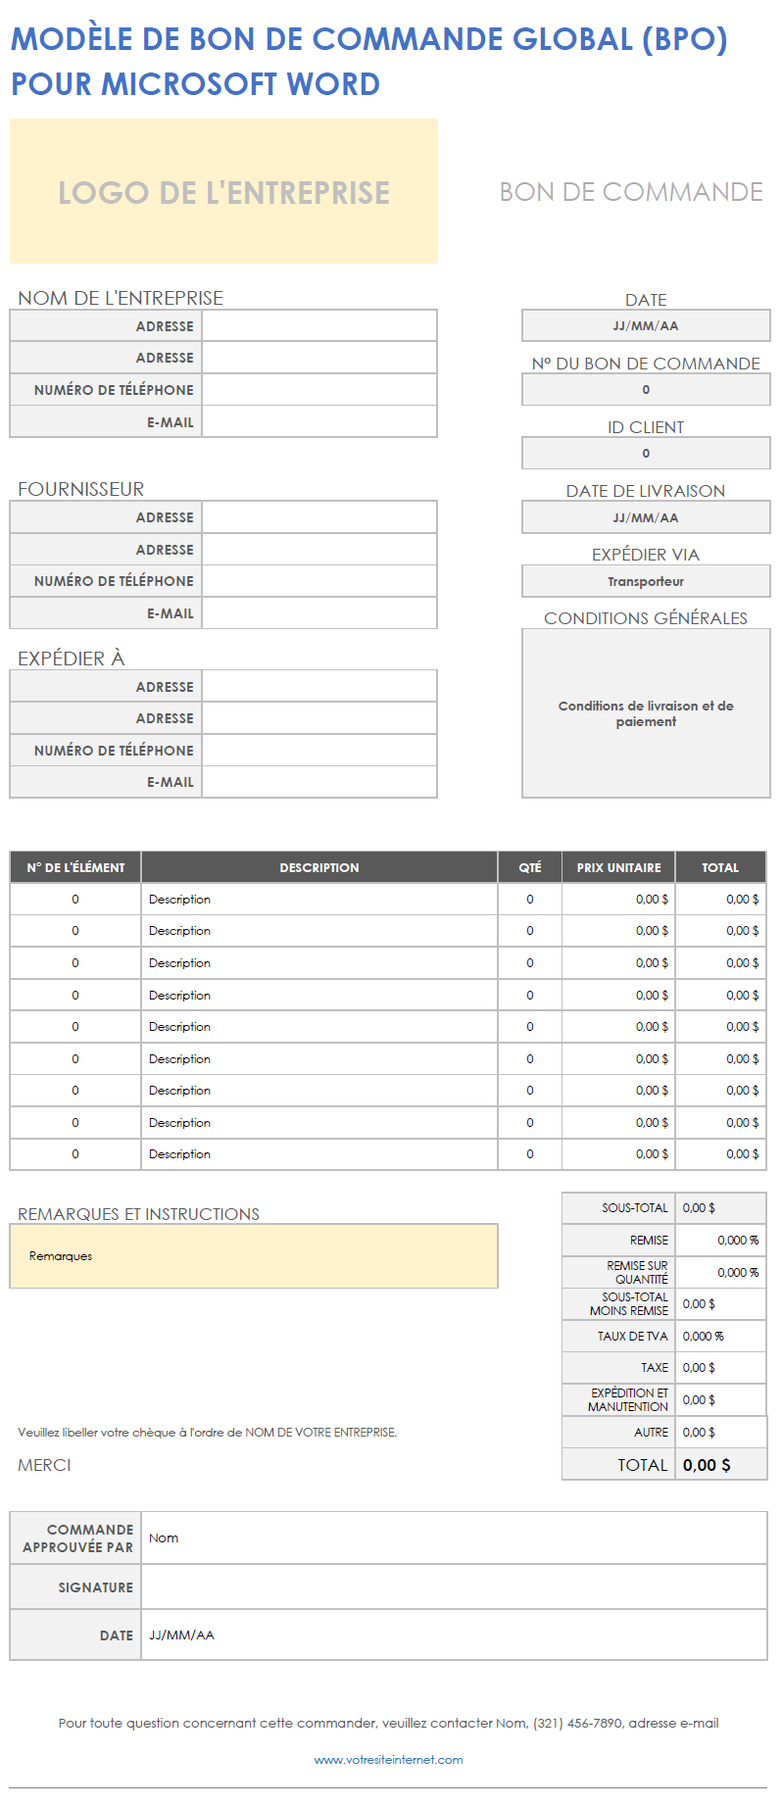Click the company logo placeholder box

pyautogui.click(x=223, y=191)
